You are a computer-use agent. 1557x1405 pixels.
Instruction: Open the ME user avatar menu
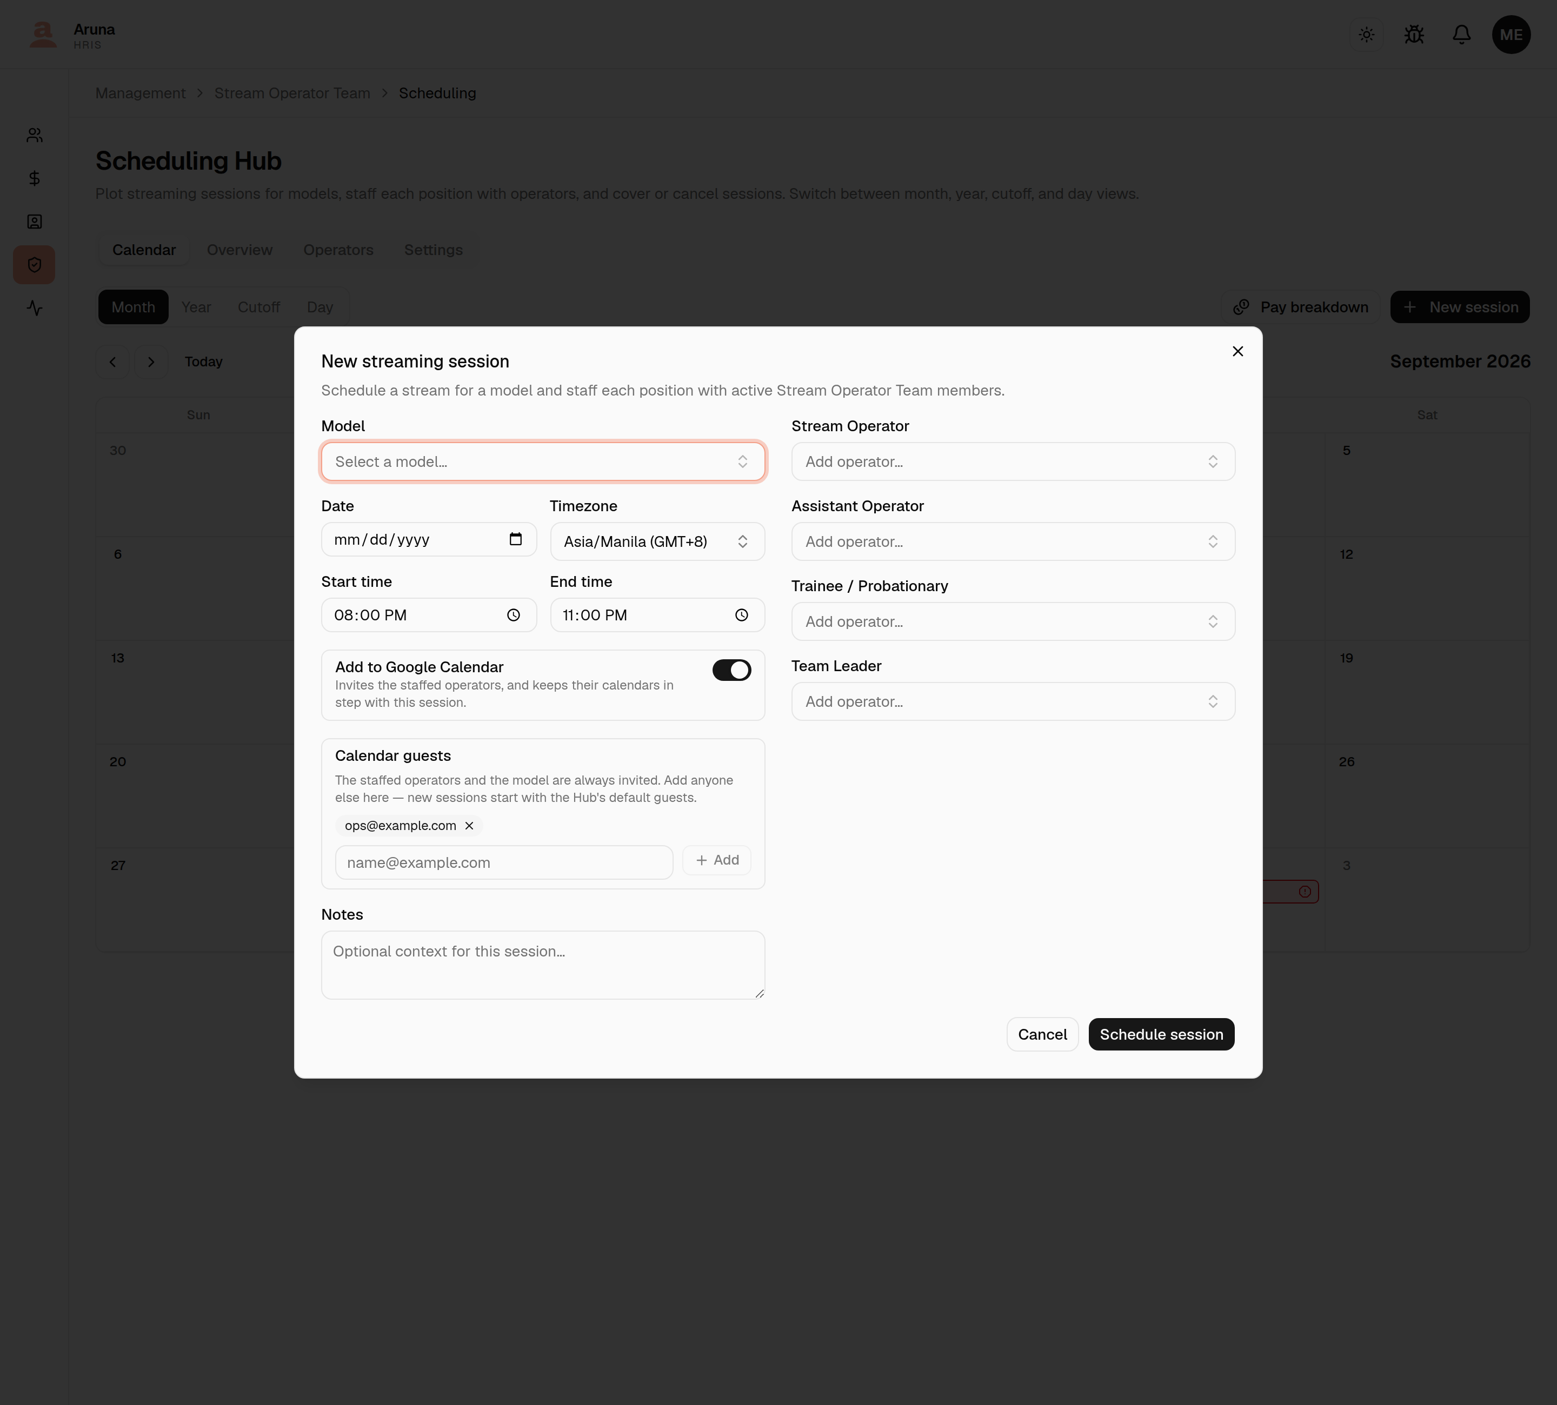[x=1511, y=35]
